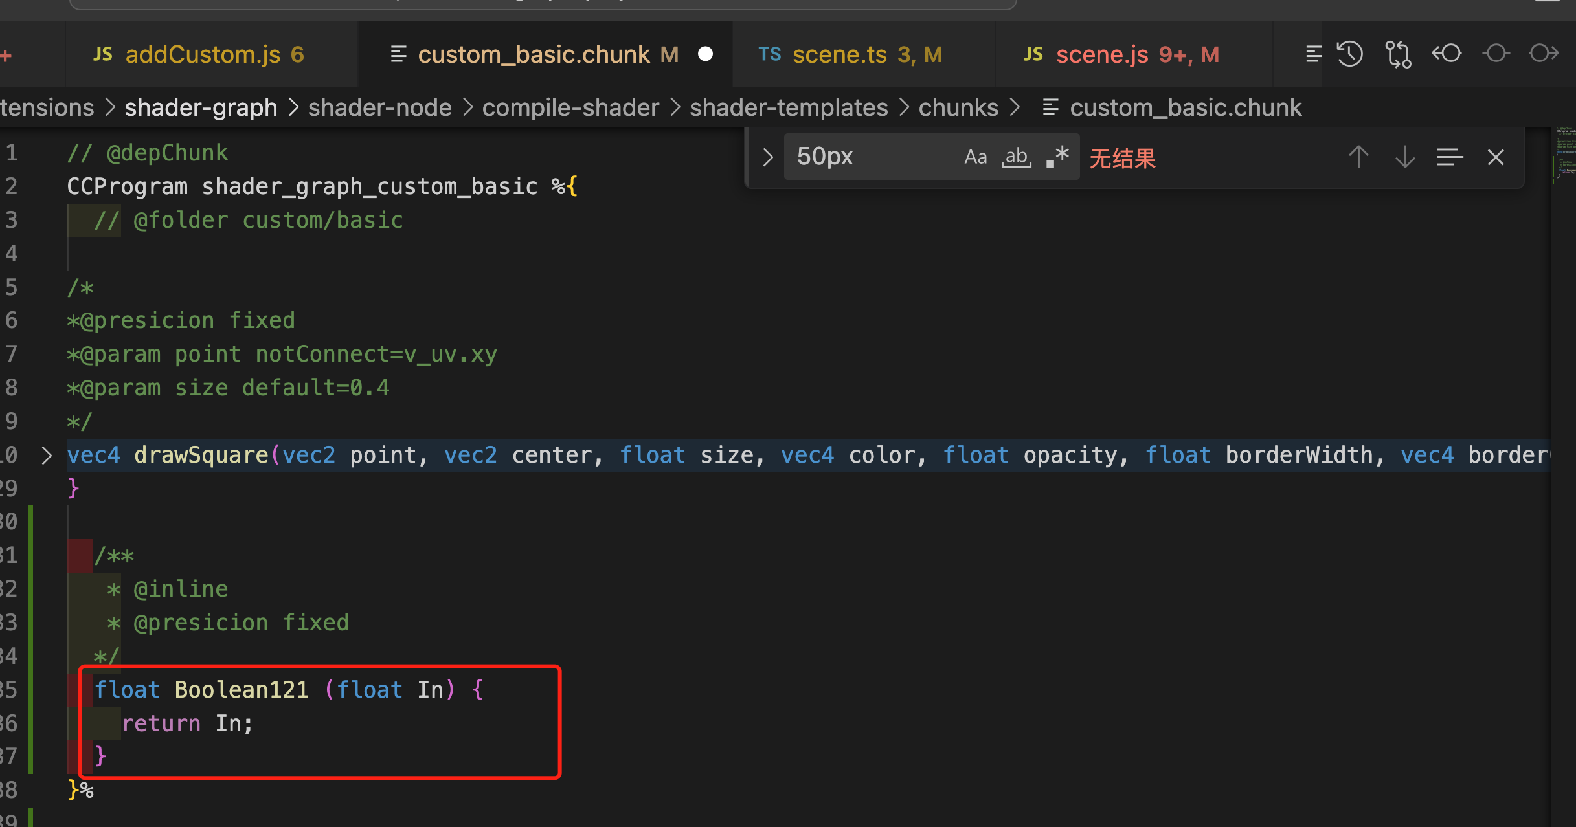Go to previous change arrow-circle icon
This screenshot has width=1576, height=827.
click(1447, 54)
